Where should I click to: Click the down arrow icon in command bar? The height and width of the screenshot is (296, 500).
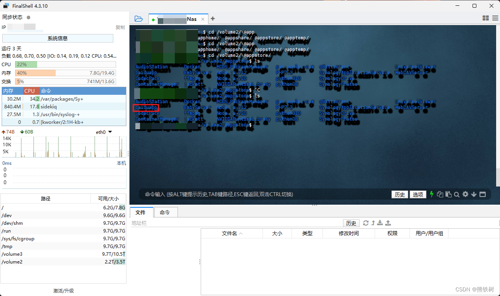[474, 194]
